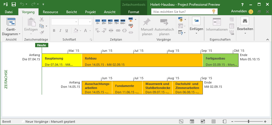272x125 pixels.
Task: Switch to the Ressource tab
Action: pos(51,12)
